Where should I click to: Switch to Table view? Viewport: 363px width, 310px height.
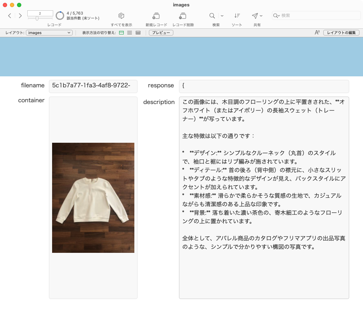tap(138, 33)
